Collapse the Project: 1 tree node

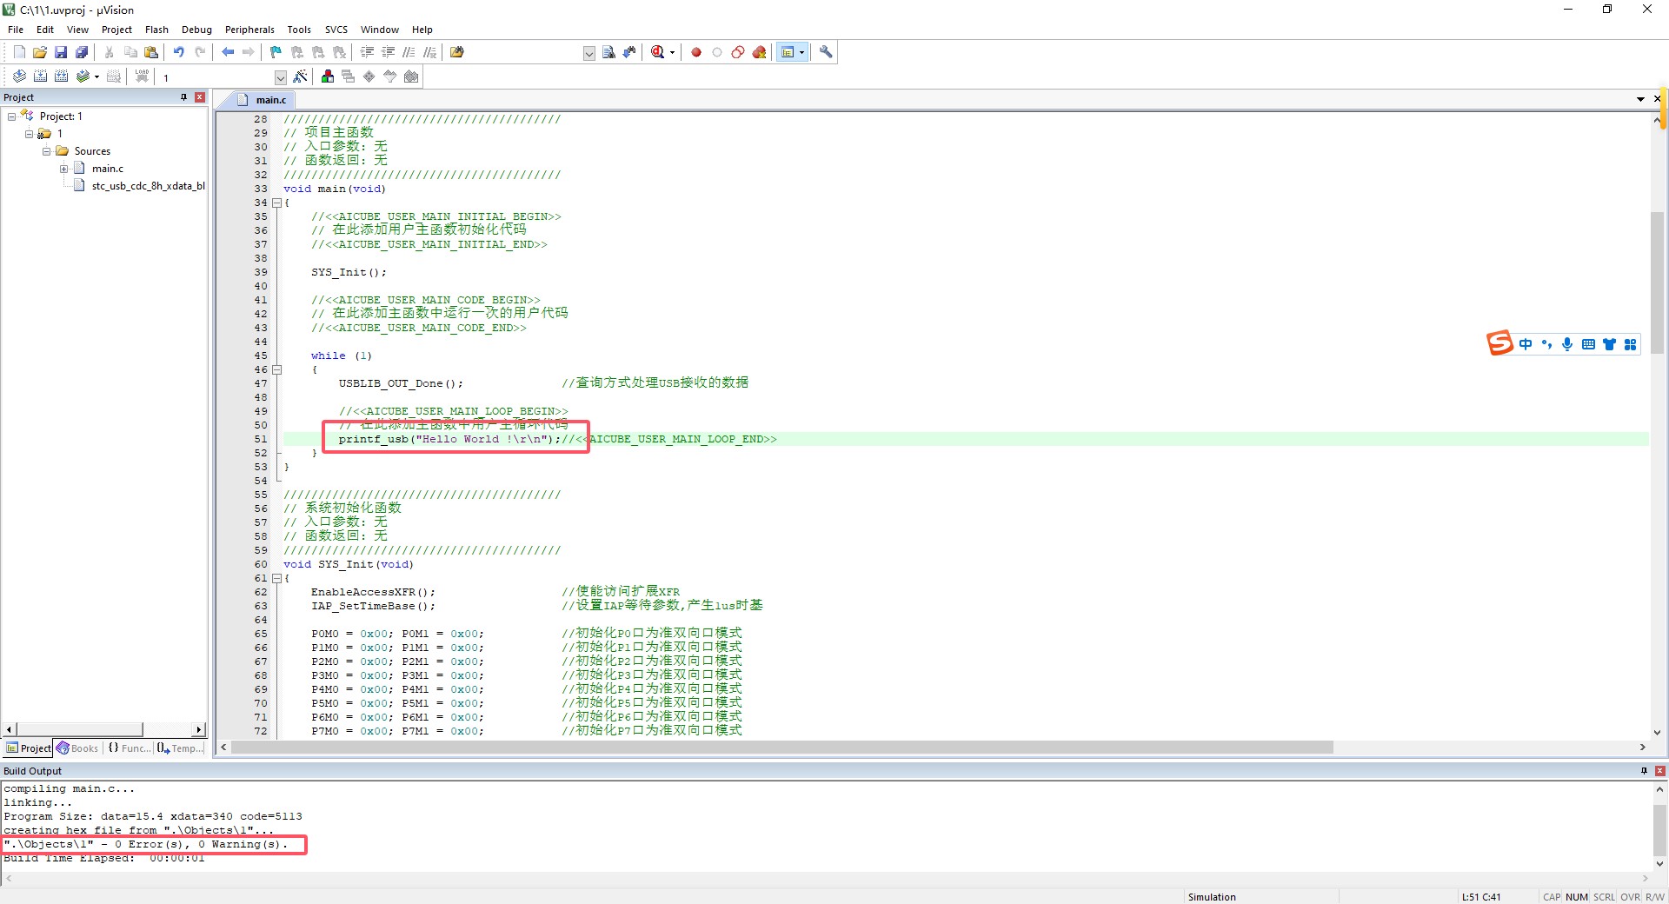(11, 116)
